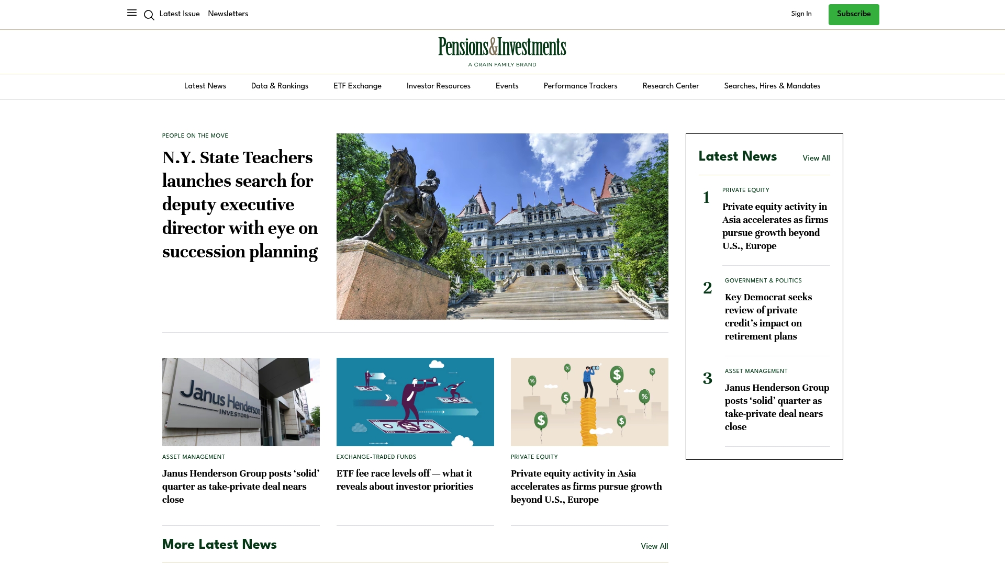This screenshot has height=565, width=1005.
Task: Click View All beside More Latest News
Action: click(x=654, y=547)
